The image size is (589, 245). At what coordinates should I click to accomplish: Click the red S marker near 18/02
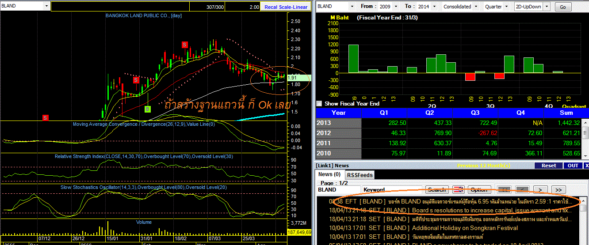point(185,45)
